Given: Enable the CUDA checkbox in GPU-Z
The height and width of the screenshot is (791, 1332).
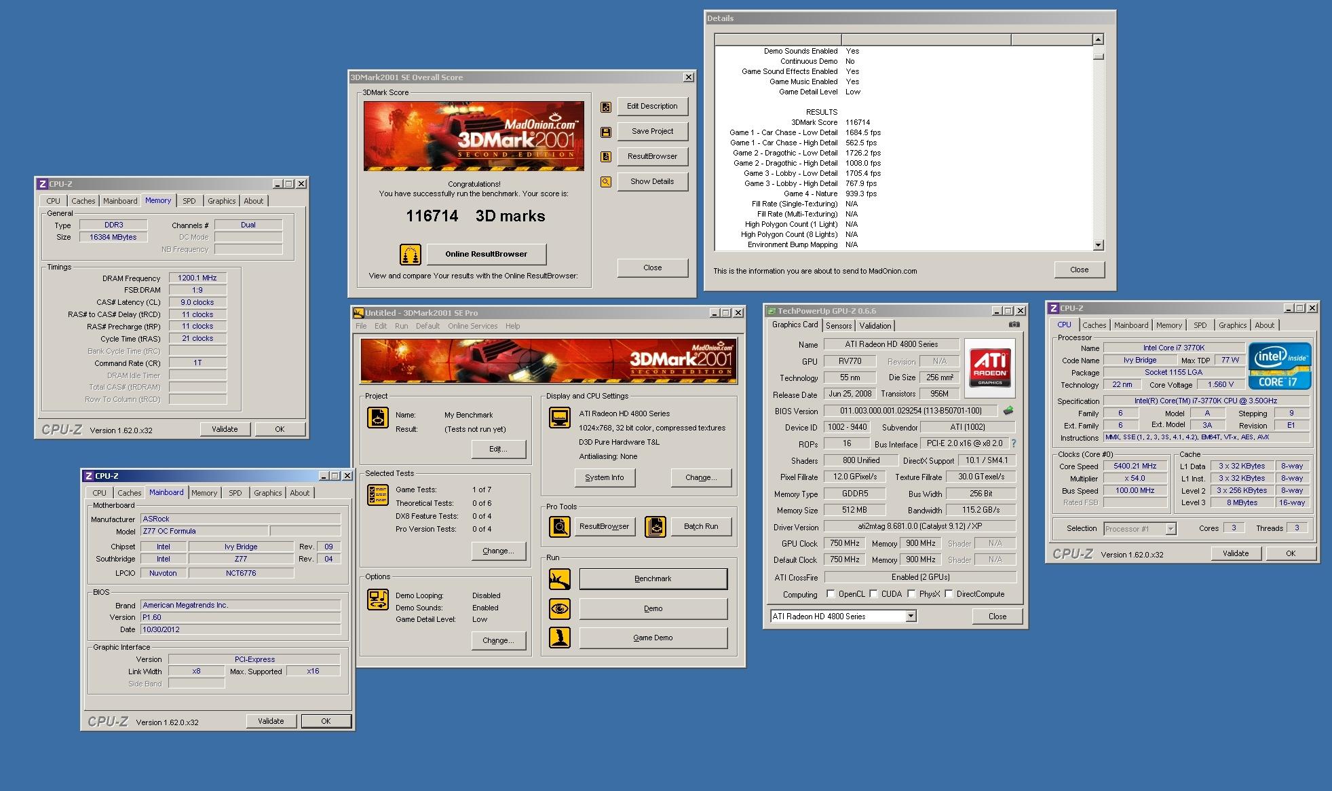Looking at the screenshot, I should [x=873, y=594].
